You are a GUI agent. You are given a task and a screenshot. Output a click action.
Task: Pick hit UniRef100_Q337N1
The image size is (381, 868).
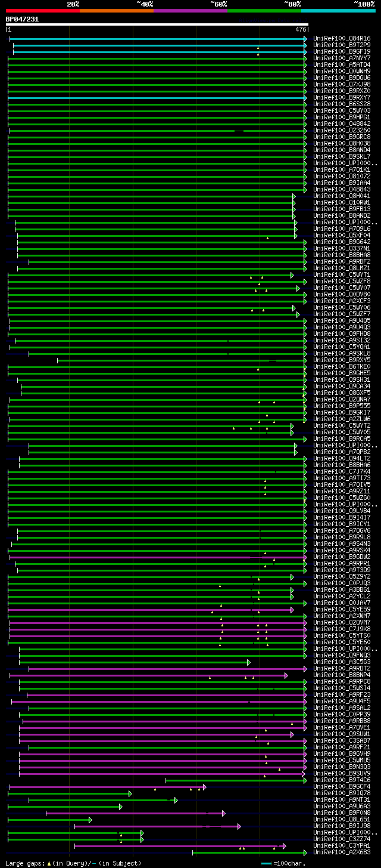point(342,248)
